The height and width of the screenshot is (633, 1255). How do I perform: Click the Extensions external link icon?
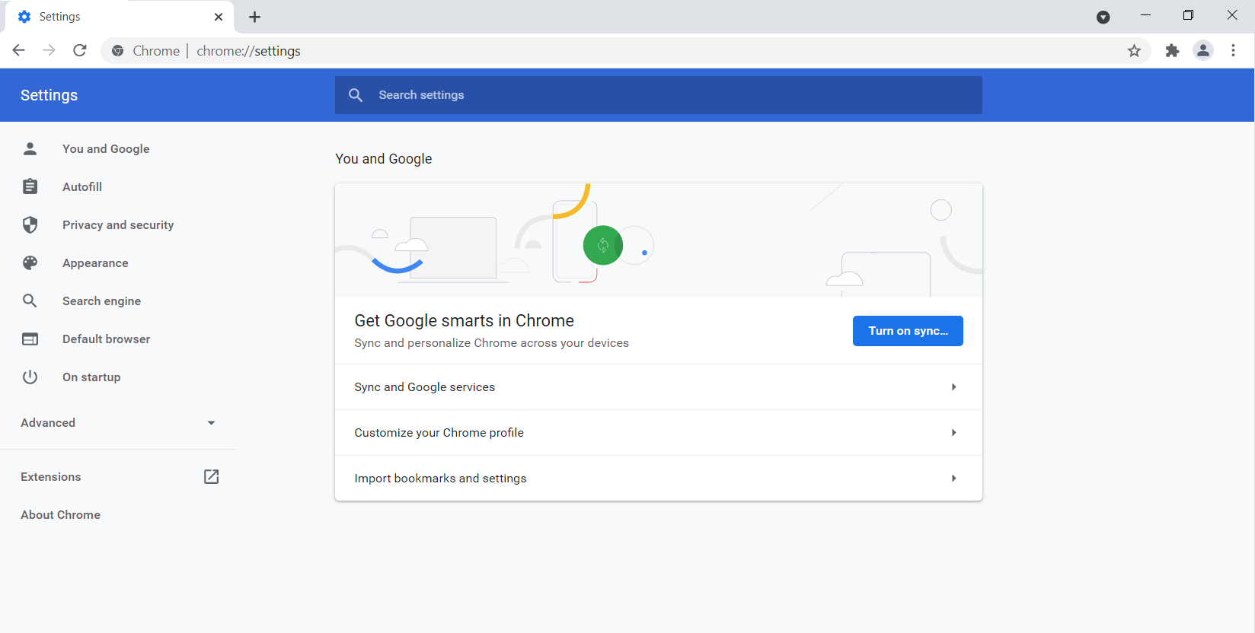pyautogui.click(x=211, y=477)
